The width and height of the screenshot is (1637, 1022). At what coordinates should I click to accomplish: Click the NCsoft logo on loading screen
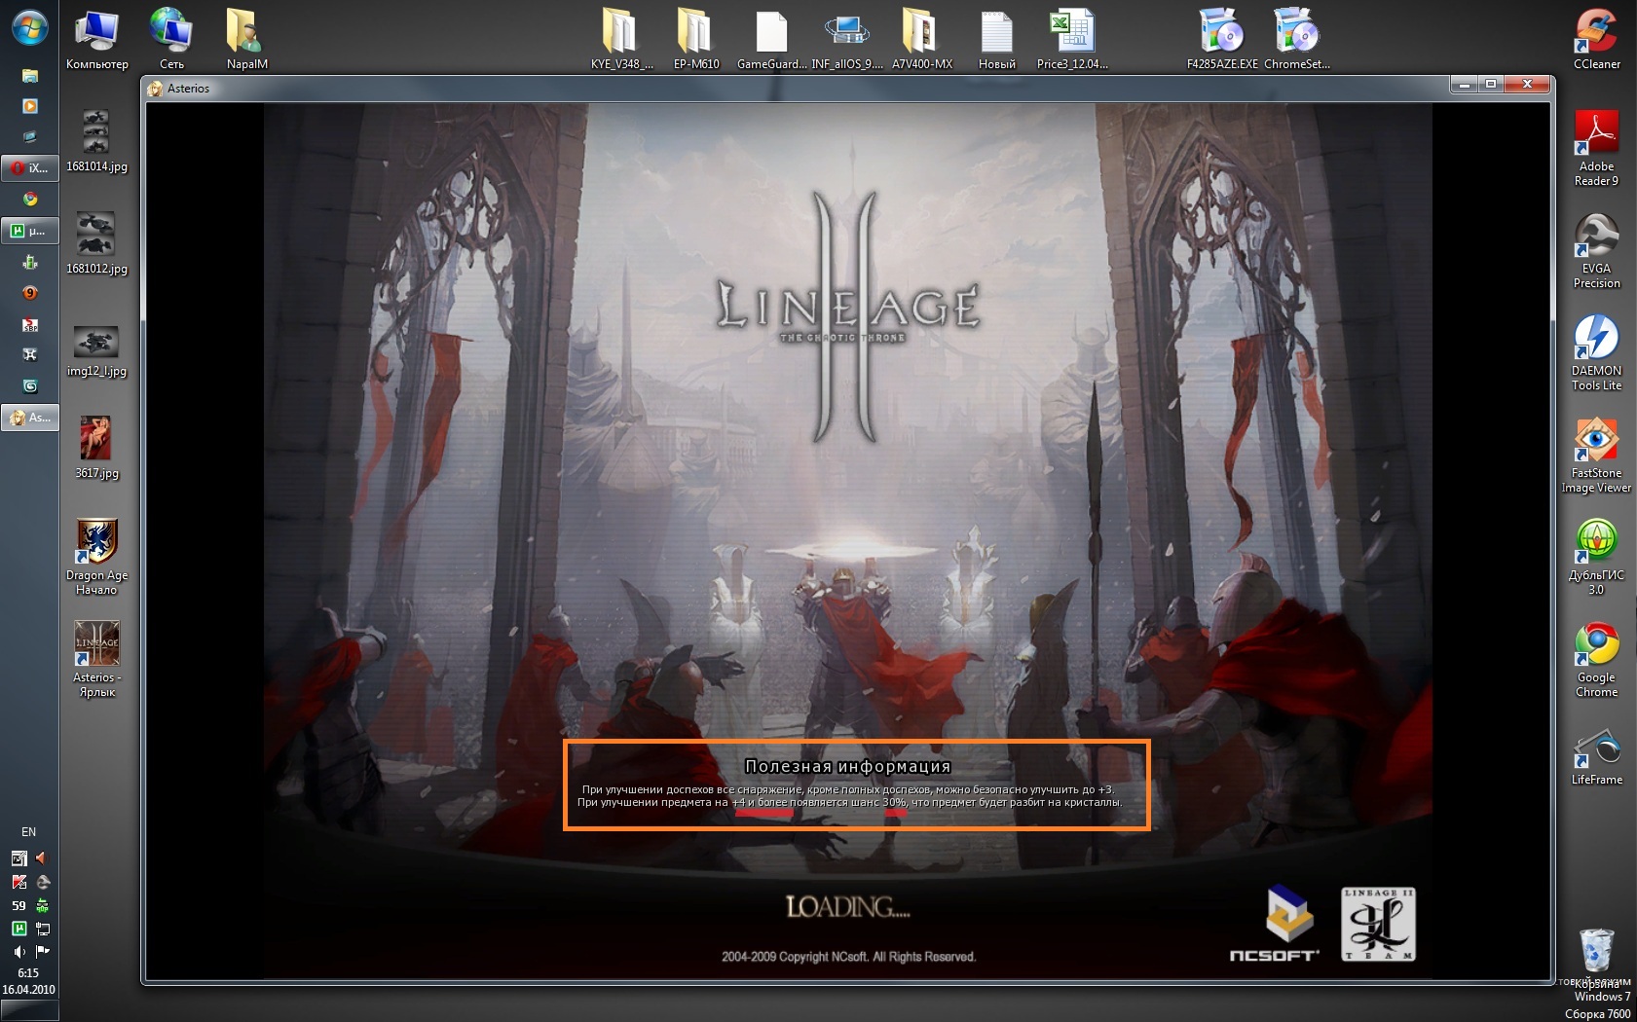(1275, 925)
